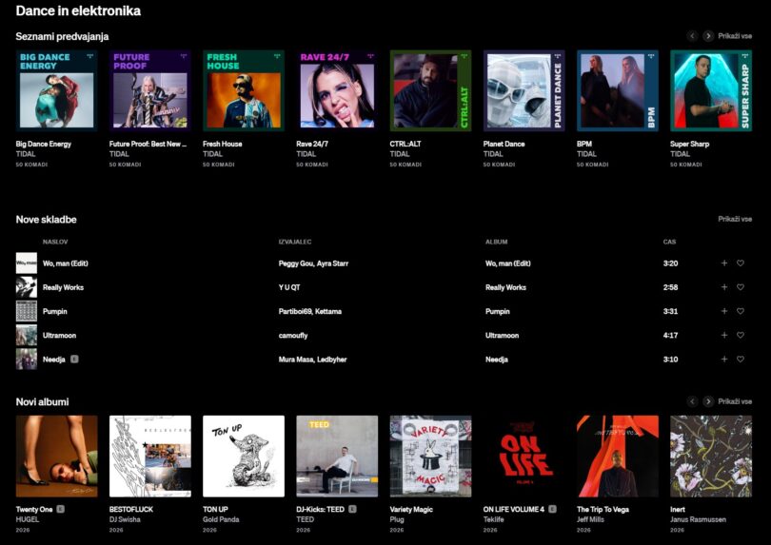
Task: Click the NASLOV column header
Action: [55, 242]
